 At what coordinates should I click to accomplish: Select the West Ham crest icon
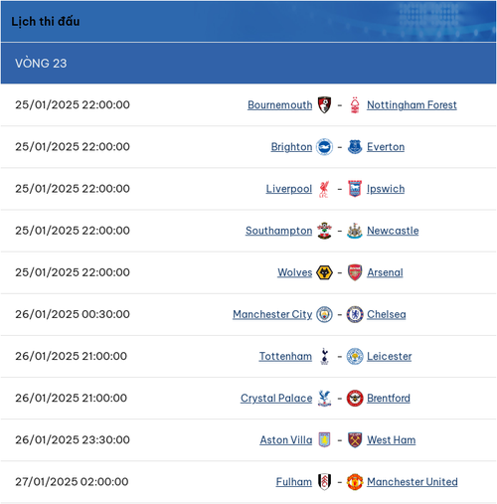[x=355, y=440]
